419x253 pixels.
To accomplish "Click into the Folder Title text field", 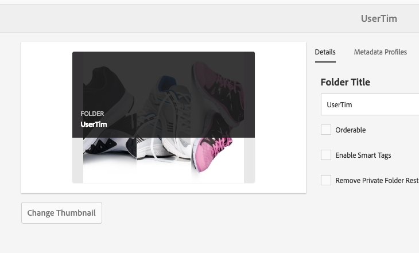I will [x=370, y=105].
